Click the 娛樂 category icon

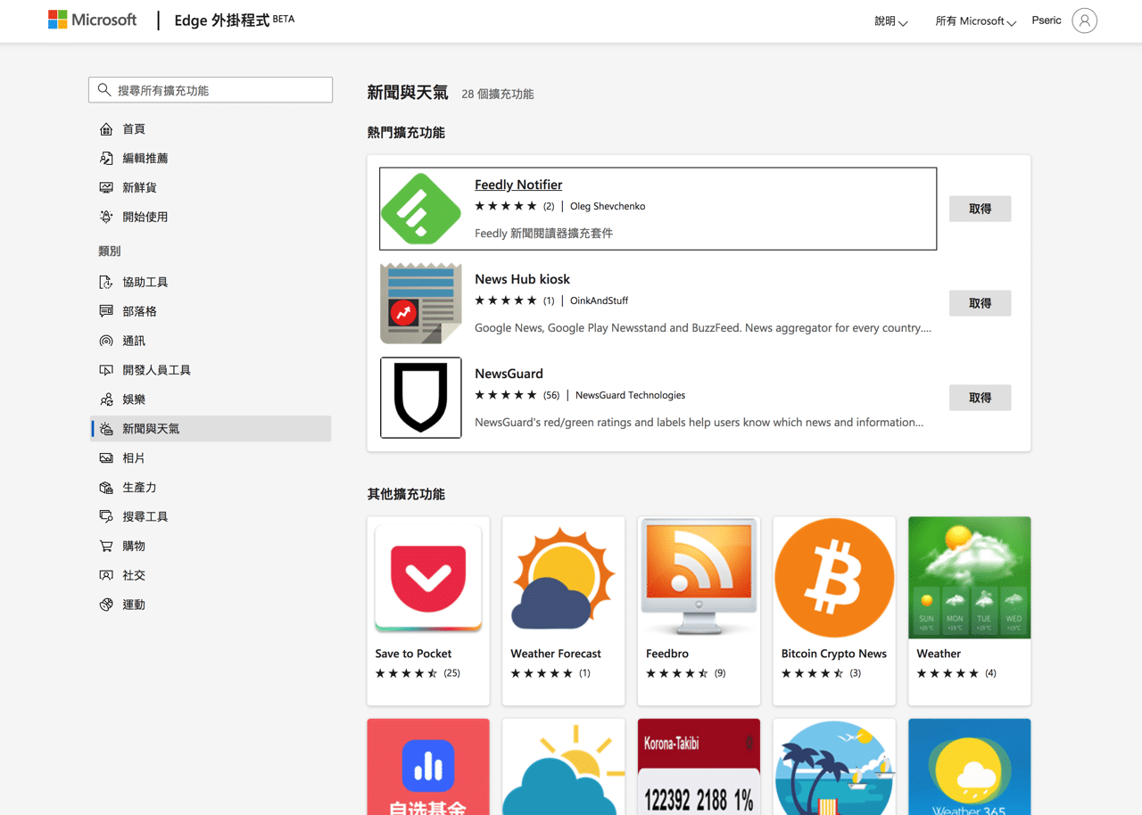106,400
